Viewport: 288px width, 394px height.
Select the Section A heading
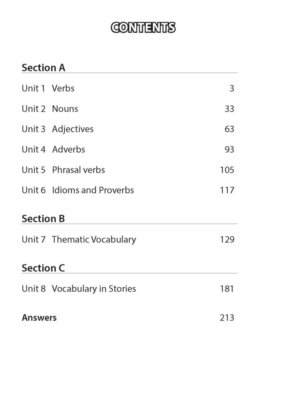pyautogui.click(x=44, y=68)
